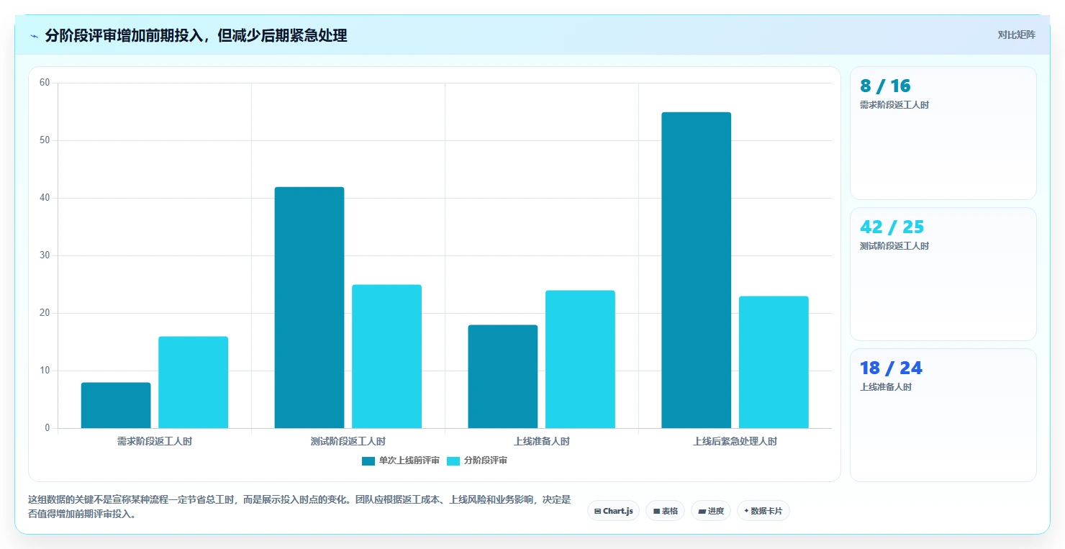Click the x-axis label 上线后紧急处理人时
Image resolution: width=1065 pixels, height=549 pixels.
pos(735,442)
